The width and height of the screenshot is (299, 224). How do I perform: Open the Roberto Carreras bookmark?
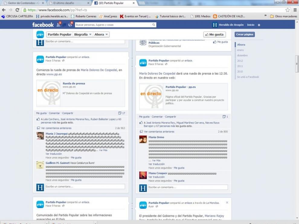point(84,16)
